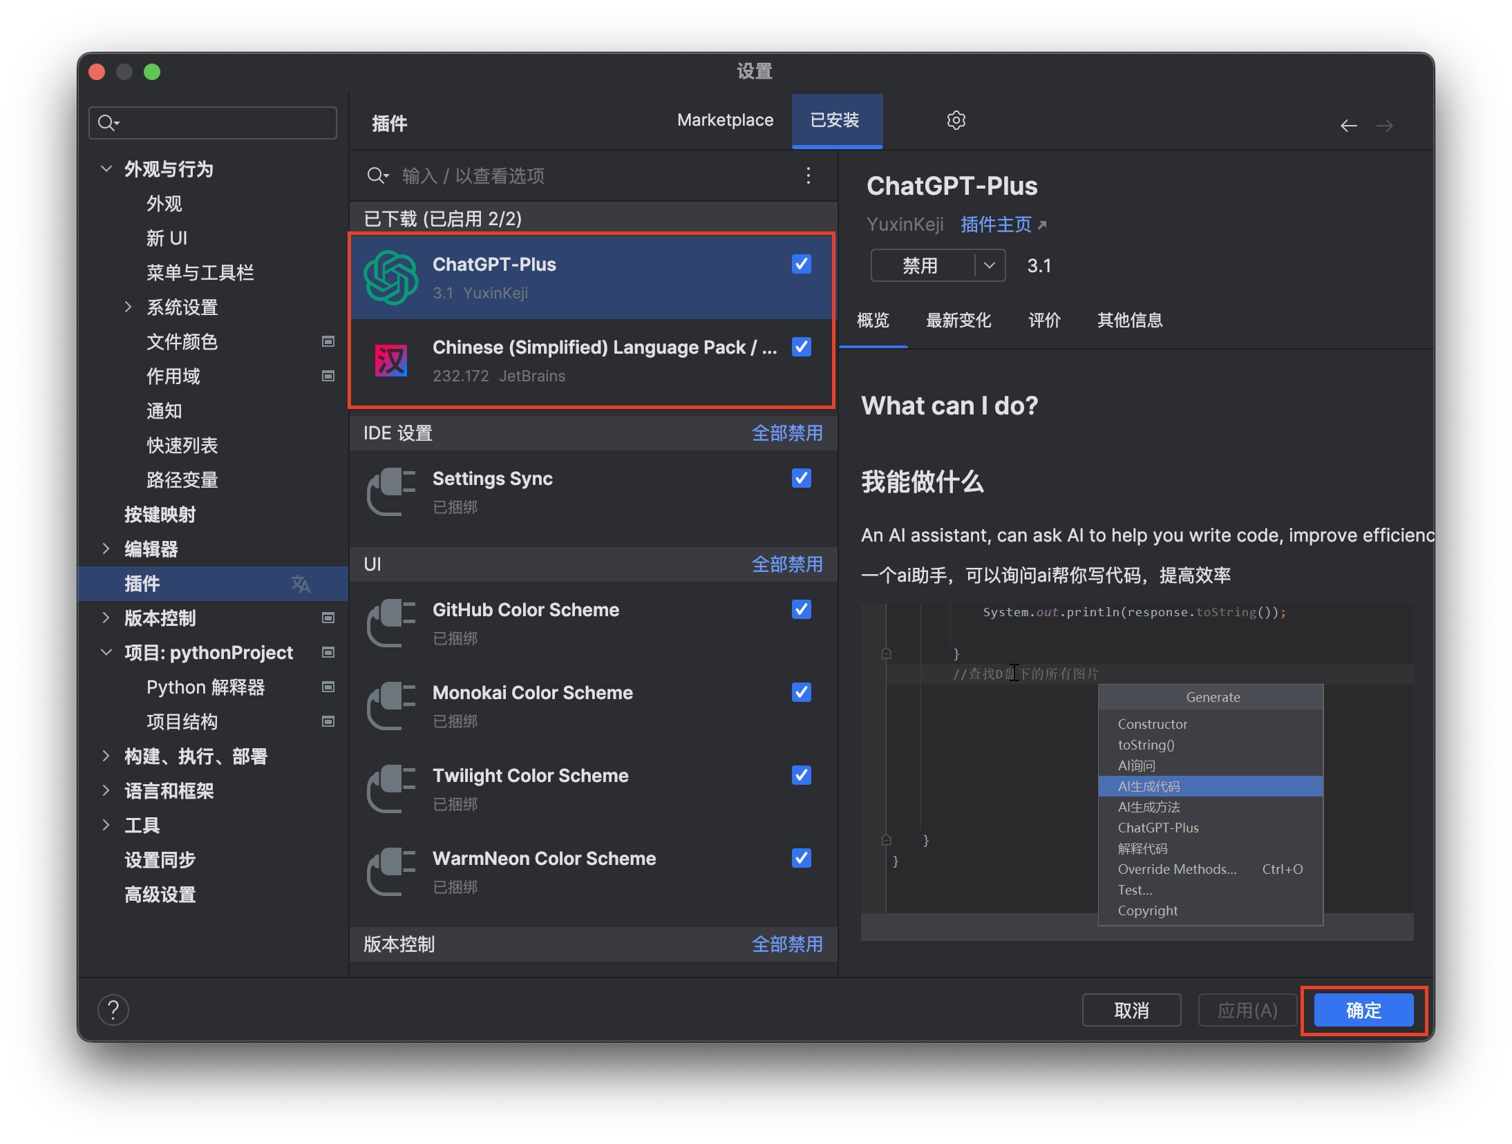Screen dimensions: 1512x1144
Task: Click the 取消 button
Action: click(x=1131, y=1010)
